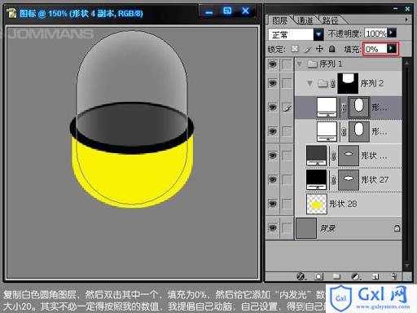Viewport: 417px width, 313px height.
Task: Collapse the 序列 1 group triangle
Action: coord(300,64)
